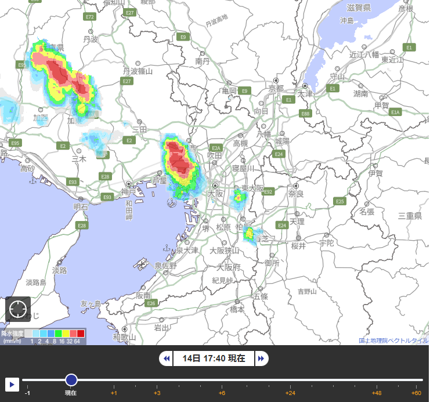Select the +6 hour forecast marker
430x402 pixels.
222,393
